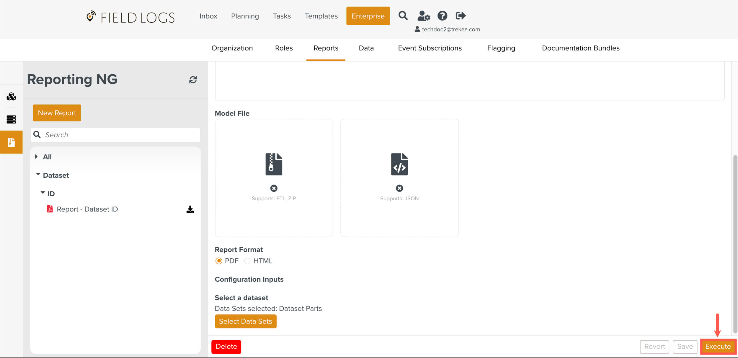Select HTML report format

click(247, 261)
